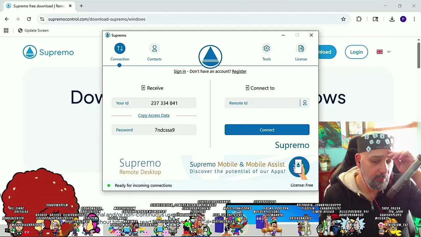Bookmark this page with star icon
The image size is (421, 237).
tap(343, 19)
